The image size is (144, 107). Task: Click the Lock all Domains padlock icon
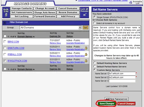85,15
